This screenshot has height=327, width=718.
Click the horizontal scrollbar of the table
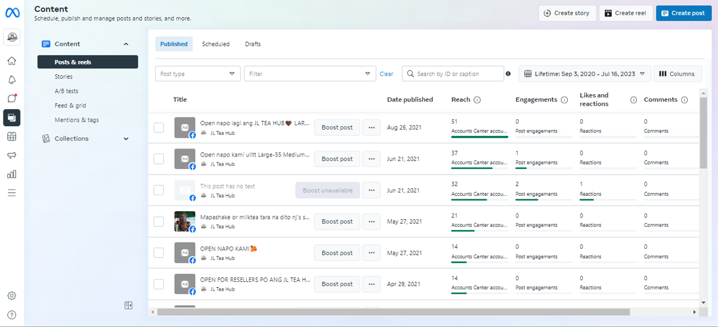(x=394, y=312)
